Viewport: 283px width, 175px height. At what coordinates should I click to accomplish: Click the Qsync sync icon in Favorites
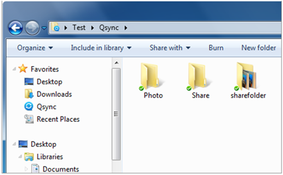tap(29, 107)
